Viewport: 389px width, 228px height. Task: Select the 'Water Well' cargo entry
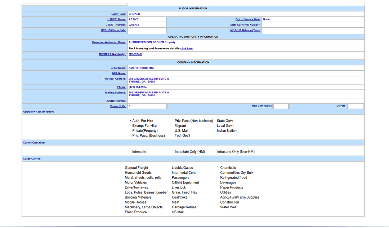tap(228, 208)
